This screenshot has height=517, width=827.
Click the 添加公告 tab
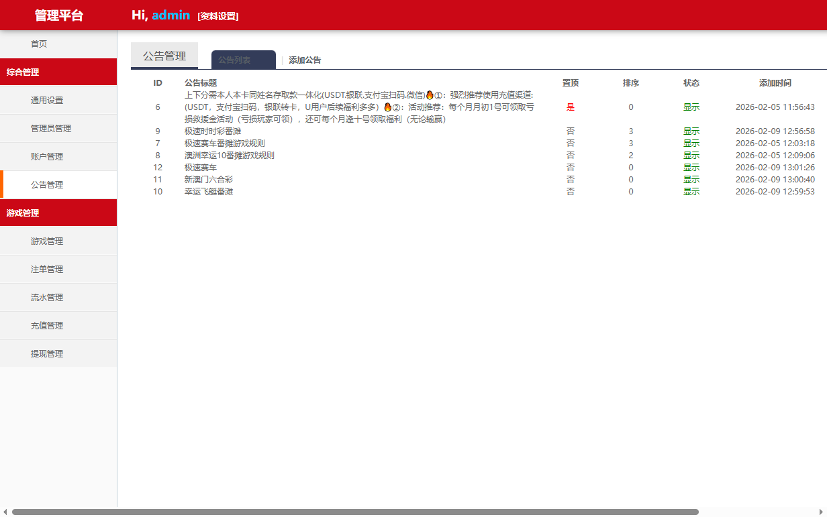[x=305, y=60]
